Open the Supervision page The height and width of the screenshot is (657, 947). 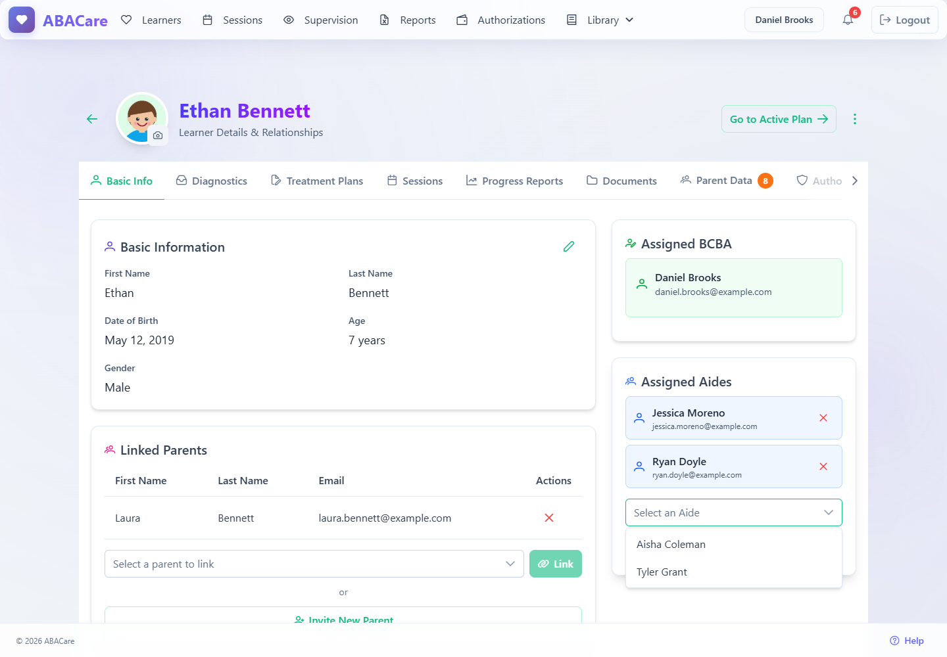coord(321,20)
